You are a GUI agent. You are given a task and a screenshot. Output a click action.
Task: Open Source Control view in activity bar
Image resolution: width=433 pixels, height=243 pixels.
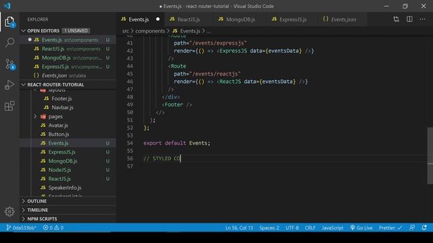pyautogui.click(x=9, y=64)
